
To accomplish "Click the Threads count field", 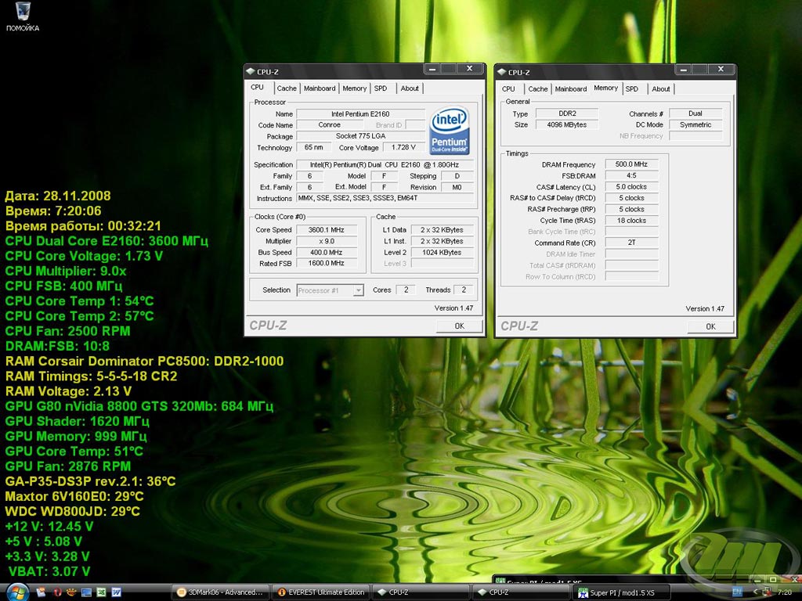I will click(464, 290).
